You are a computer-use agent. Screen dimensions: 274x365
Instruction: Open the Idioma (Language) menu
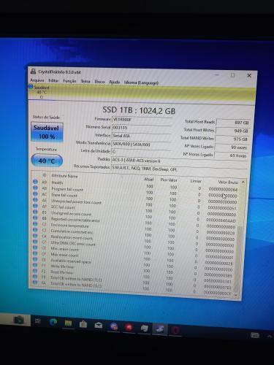coord(141,82)
